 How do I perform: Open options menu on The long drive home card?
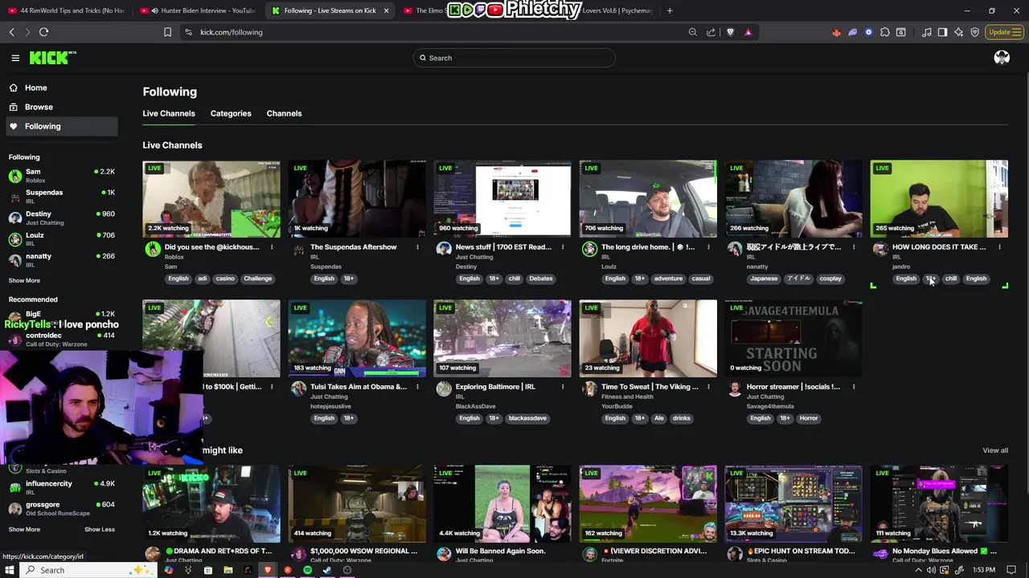[708, 247]
